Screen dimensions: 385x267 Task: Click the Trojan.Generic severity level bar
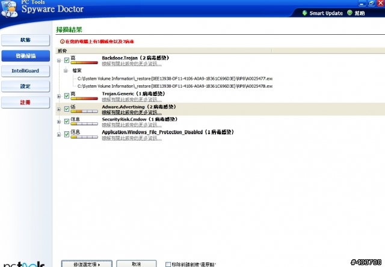pyautogui.click(x=84, y=98)
